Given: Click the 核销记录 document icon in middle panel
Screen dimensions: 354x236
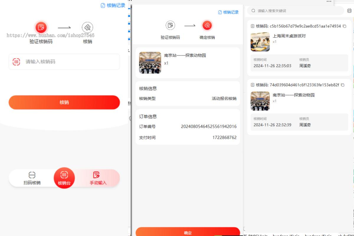Looking at the screenshot, I should (x=220, y=12).
